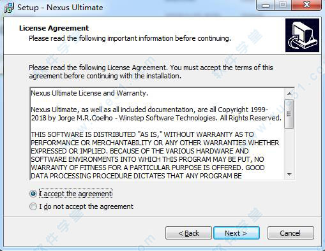Close the Setup - Nexus Ultimate window
The image size is (325, 251).
(306, 5)
